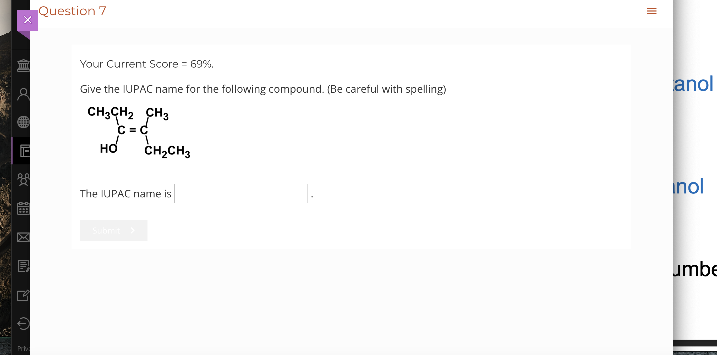Open the Institution Page building icon
Image resolution: width=717 pixels, height=355 pixels.
point(23,66)
